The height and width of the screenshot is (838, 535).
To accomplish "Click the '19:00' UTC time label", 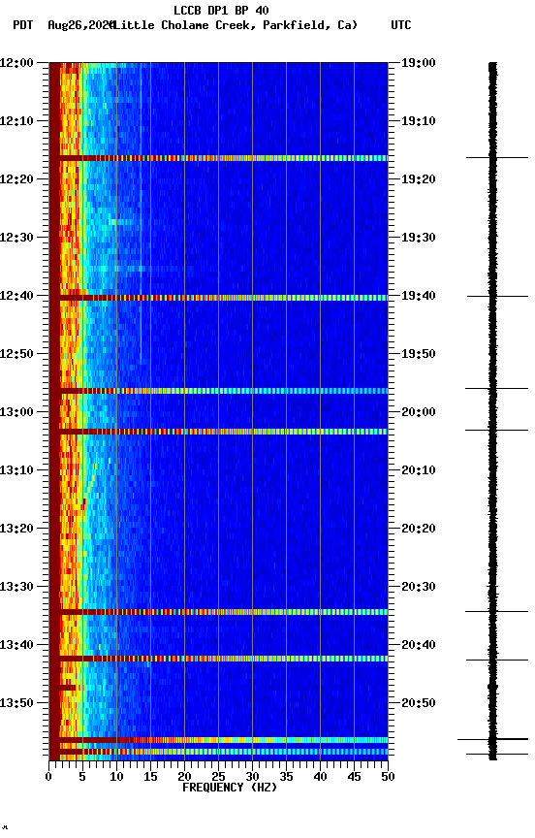I will 419,63.
